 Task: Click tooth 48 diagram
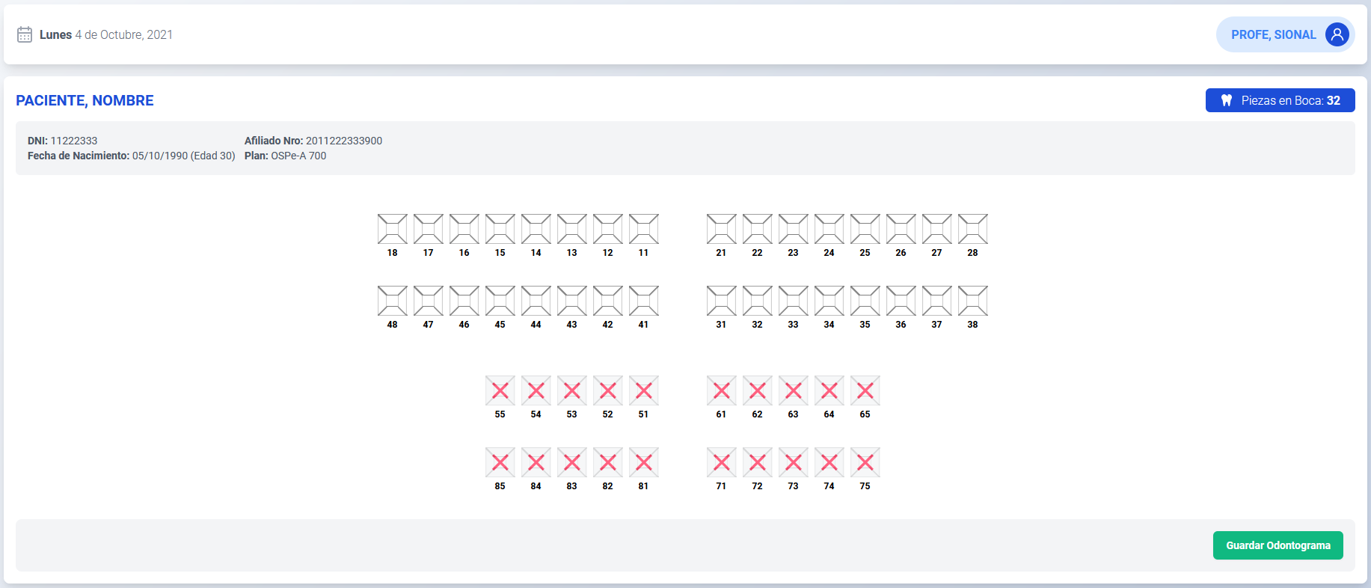tap(393, 301)
